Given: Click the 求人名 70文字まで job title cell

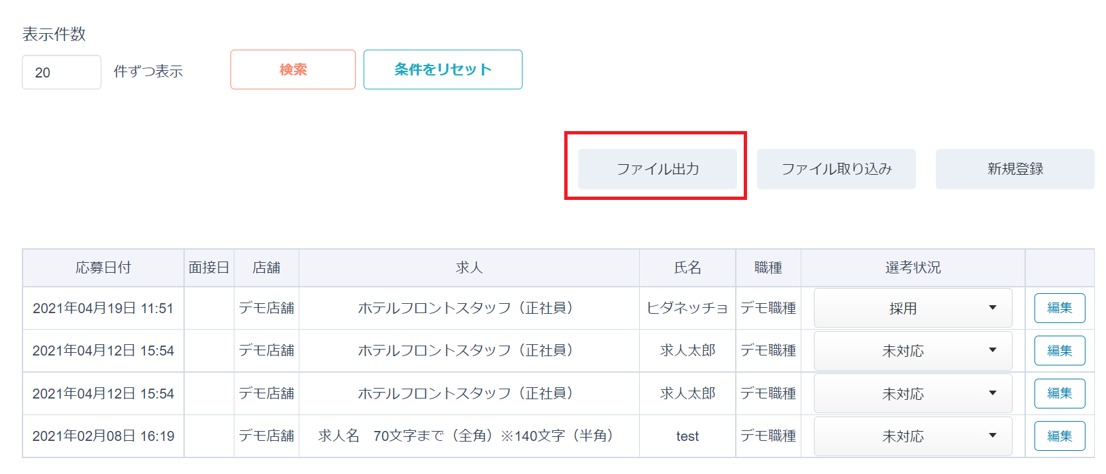Looking at the screenshot, I should pos(468,436).
